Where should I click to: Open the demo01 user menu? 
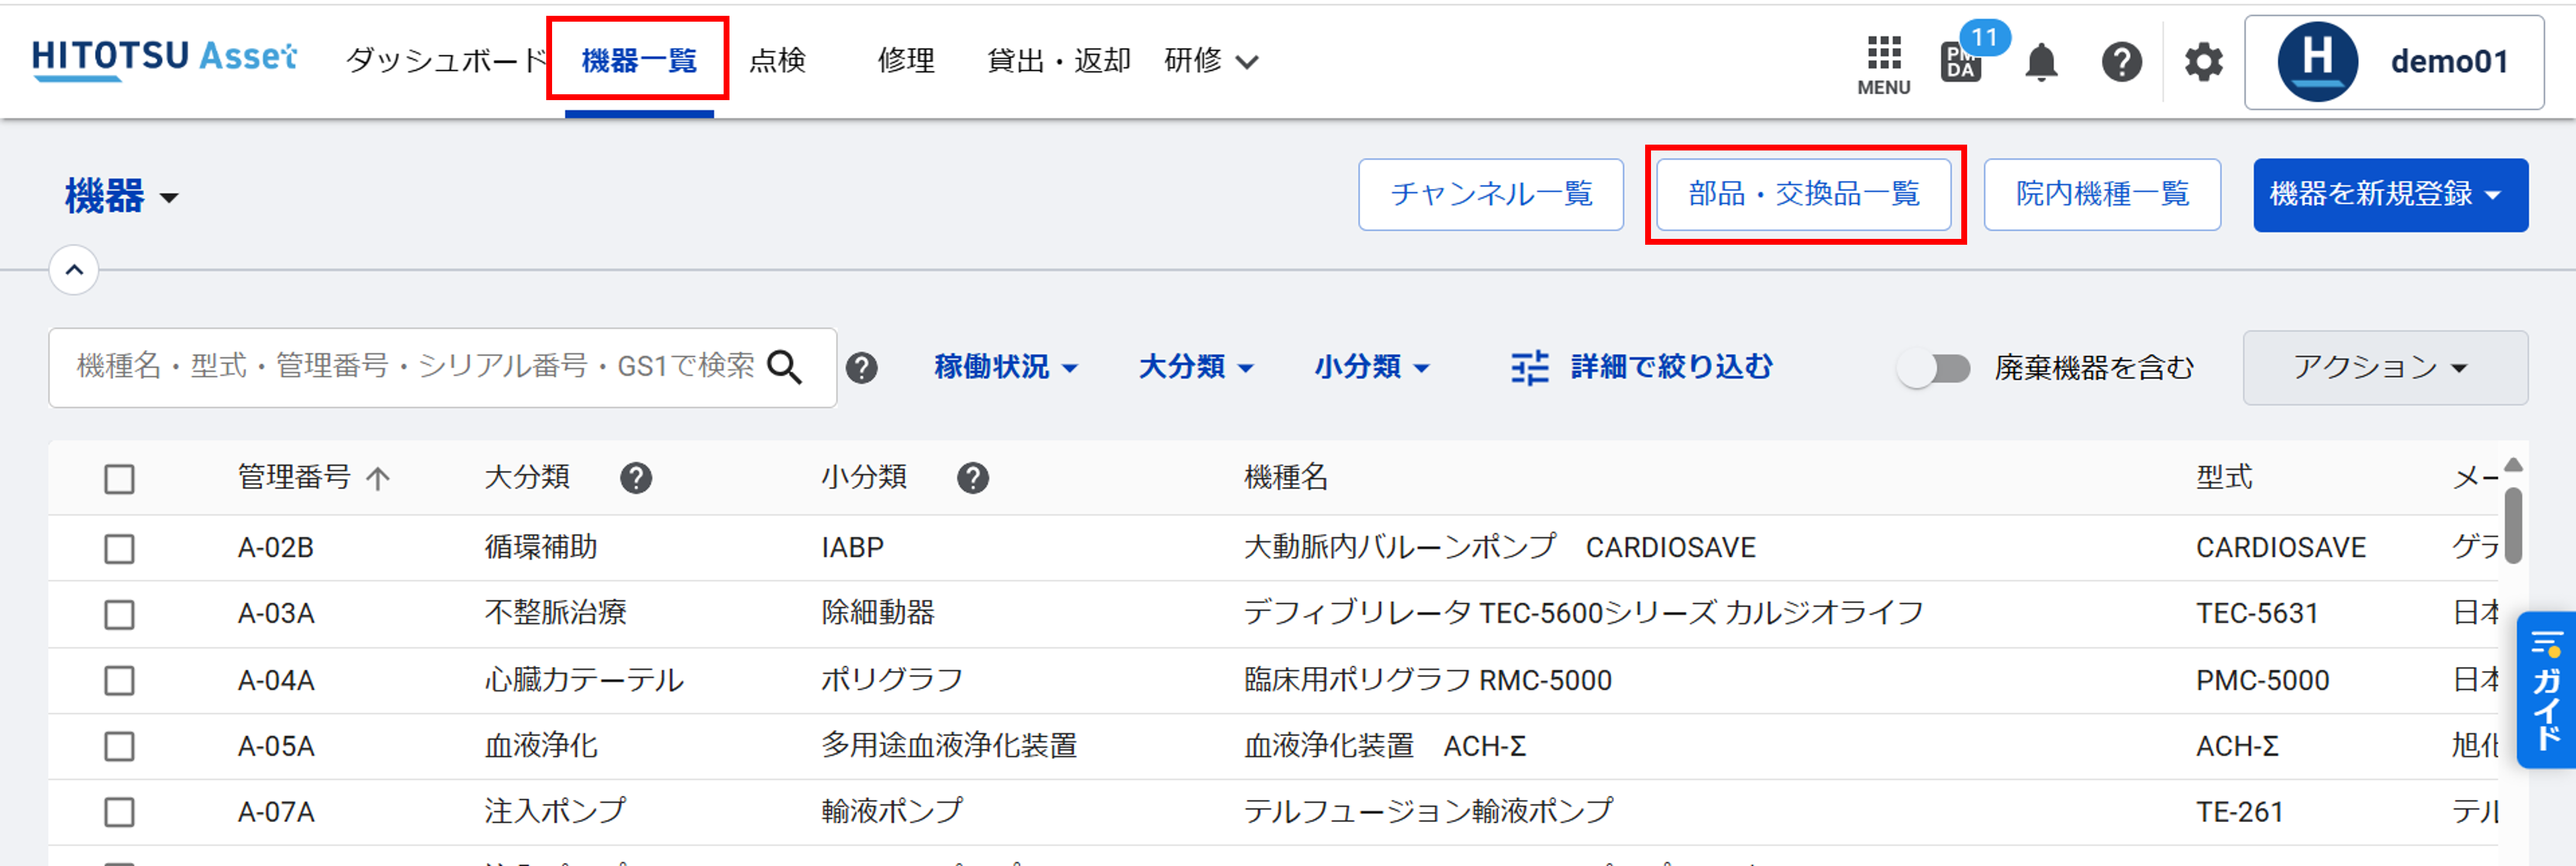click(2394, 62)
